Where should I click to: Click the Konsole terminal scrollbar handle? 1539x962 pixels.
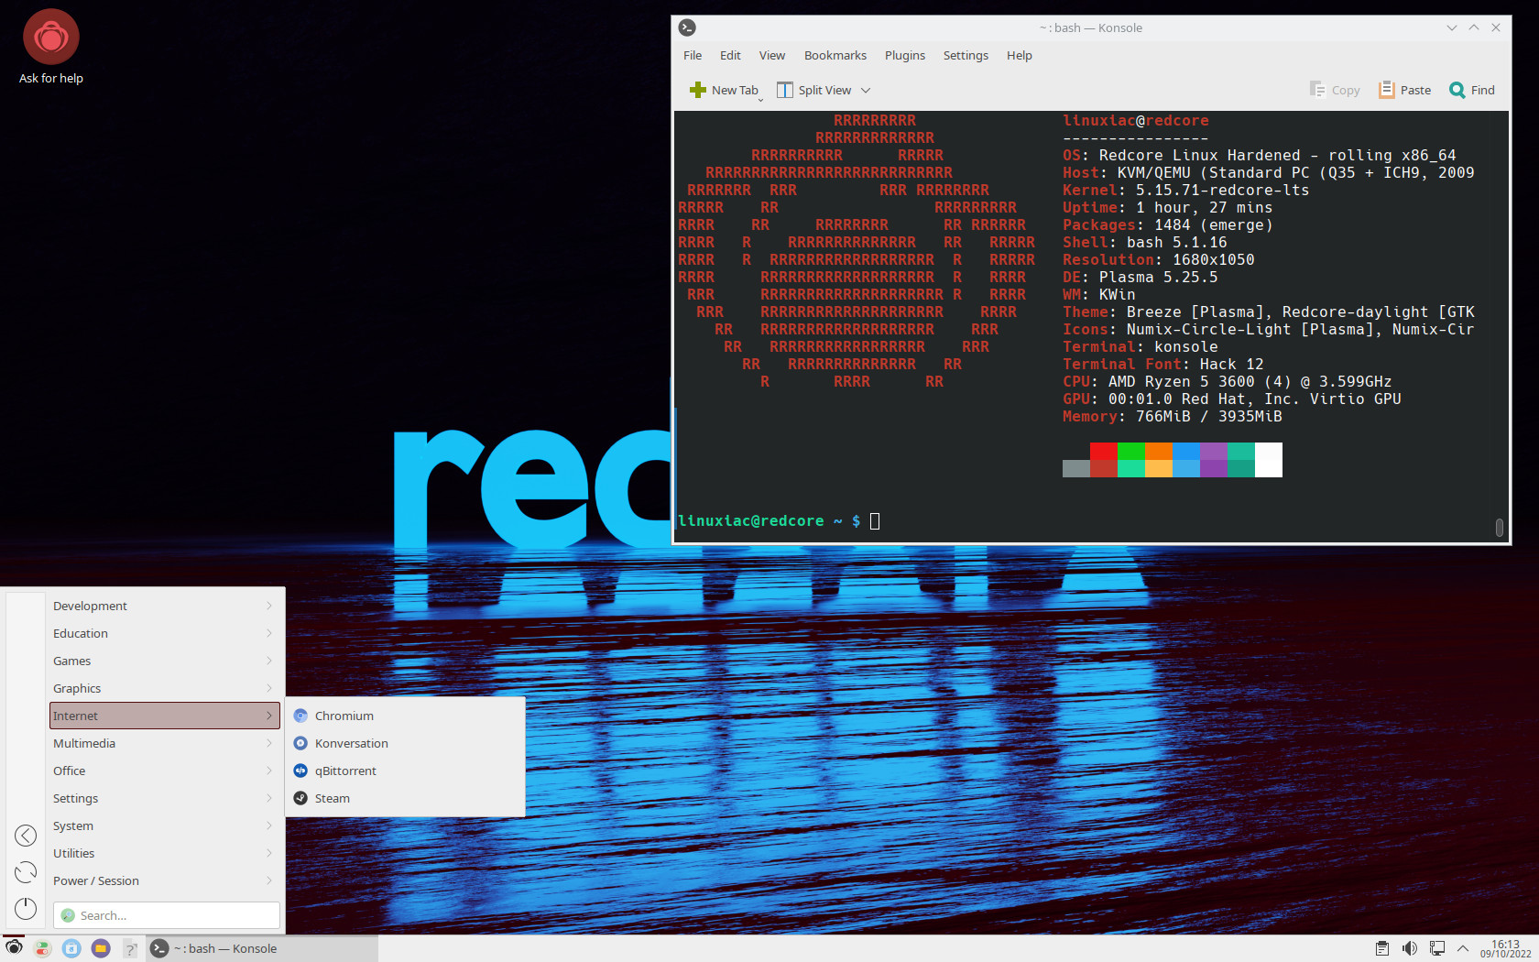point(1500,528)
